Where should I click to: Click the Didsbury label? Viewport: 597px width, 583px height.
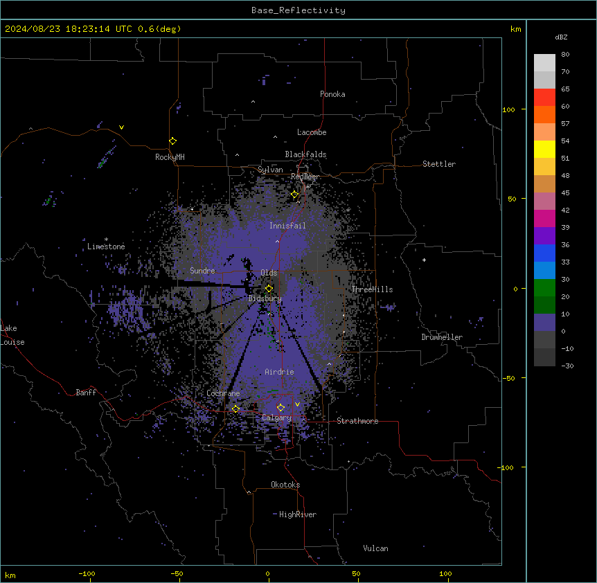(265, 298)
